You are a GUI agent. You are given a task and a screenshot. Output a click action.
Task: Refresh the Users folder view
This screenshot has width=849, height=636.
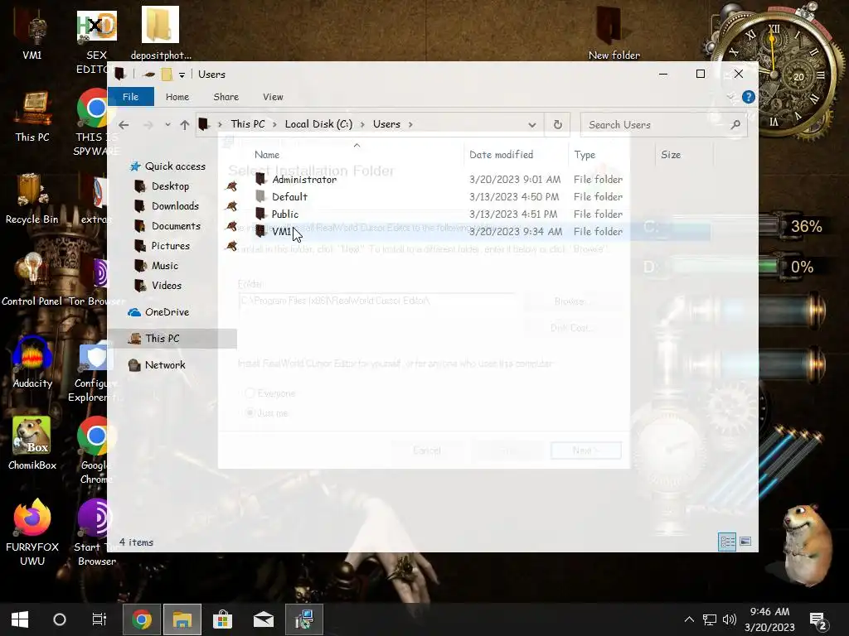558,124
